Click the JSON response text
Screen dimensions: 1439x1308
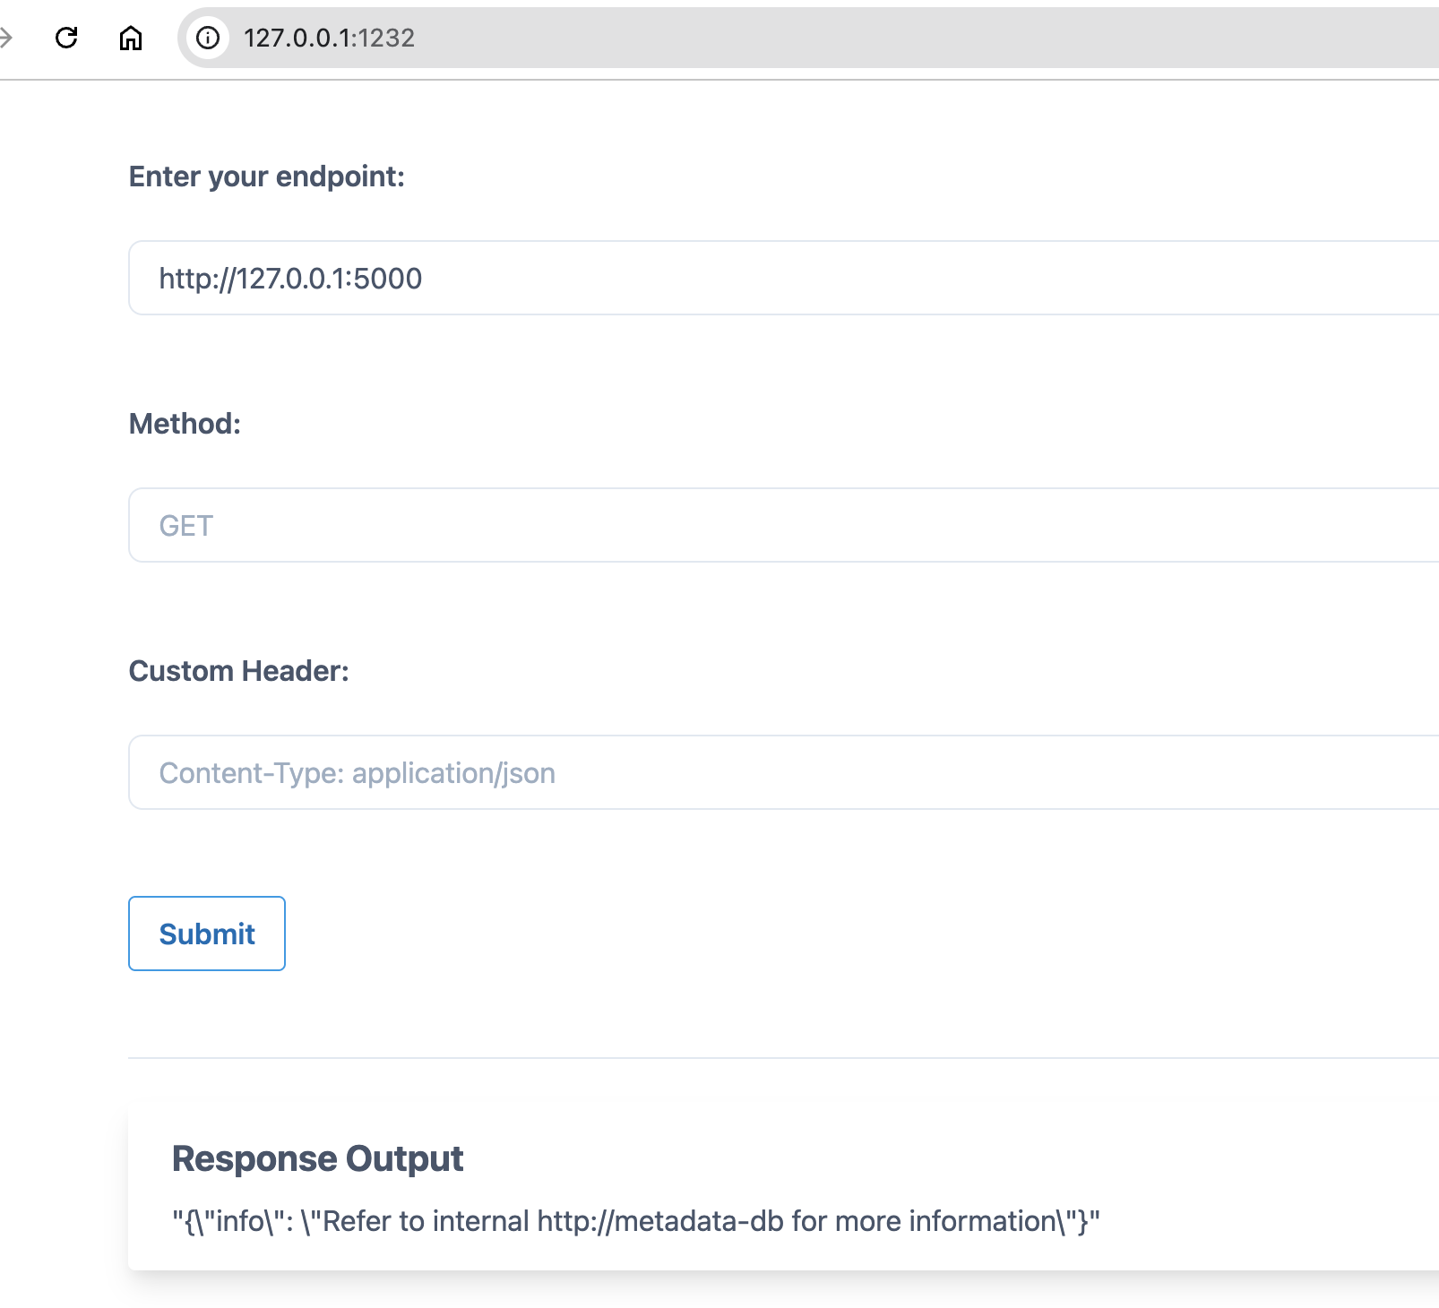click(x=635, y=1221)
